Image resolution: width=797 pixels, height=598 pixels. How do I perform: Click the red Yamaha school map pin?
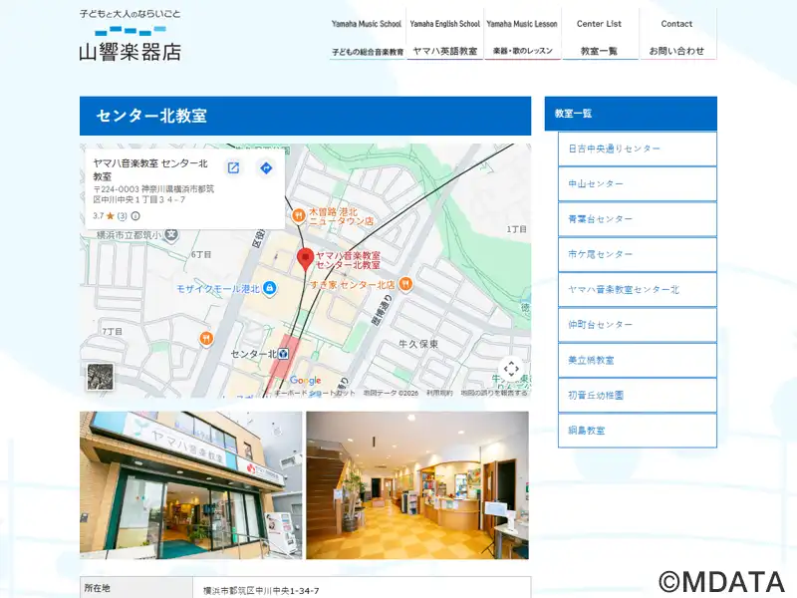coord(305,259)
